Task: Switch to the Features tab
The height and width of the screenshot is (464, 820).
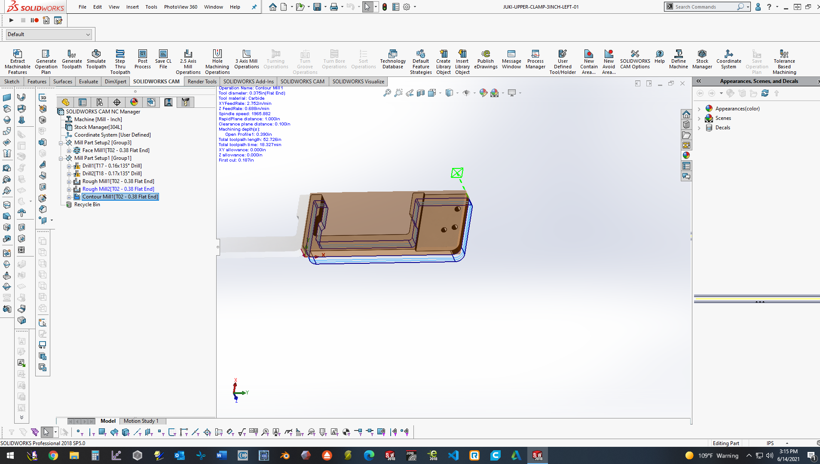Action: click(37, 82)
